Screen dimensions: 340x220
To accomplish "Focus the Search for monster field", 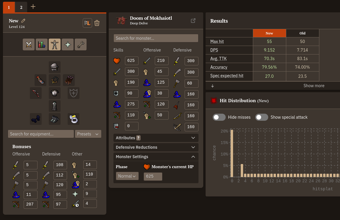I will click(156, 38).
